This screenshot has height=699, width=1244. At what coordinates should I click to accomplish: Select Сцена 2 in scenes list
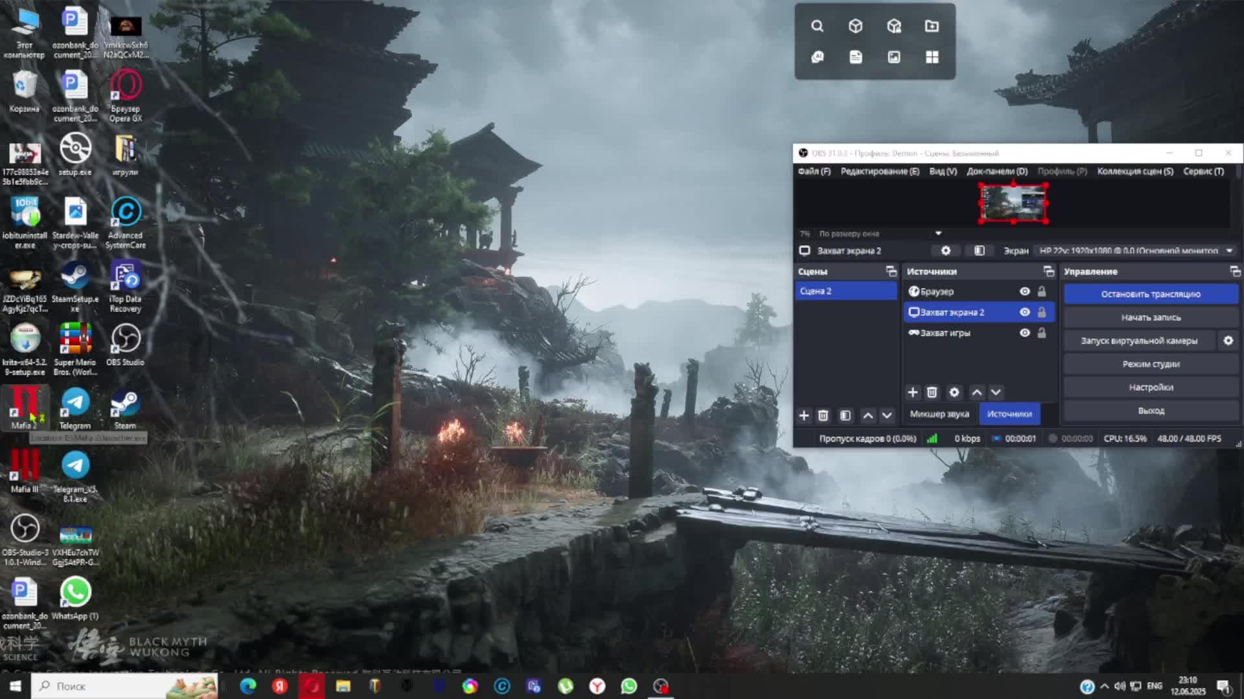tap(846, 291)
